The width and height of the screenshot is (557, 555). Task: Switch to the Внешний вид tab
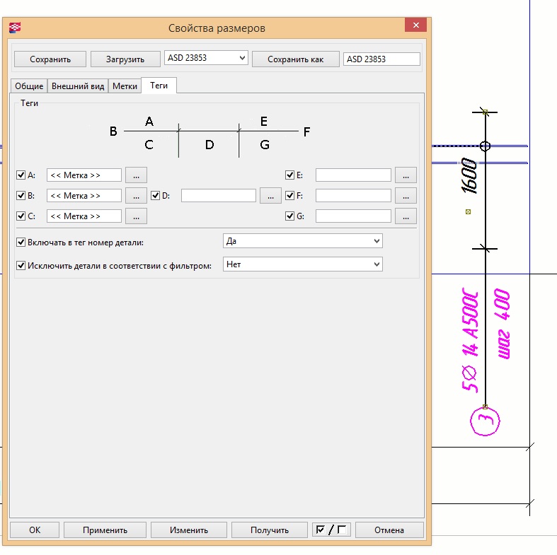78,86
